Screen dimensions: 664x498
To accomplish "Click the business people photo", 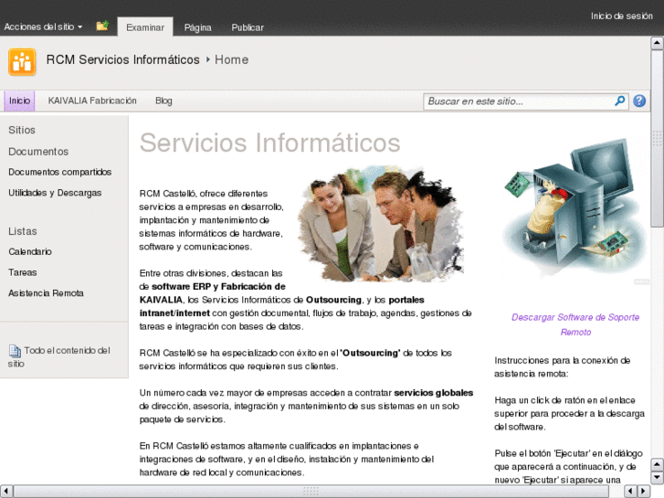I will (381, 222).
